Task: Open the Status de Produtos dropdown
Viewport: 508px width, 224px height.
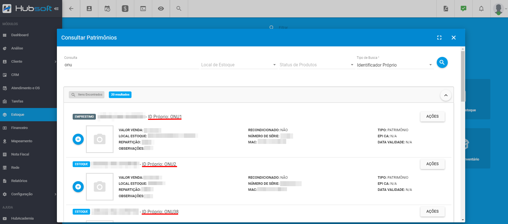Action: [x=316, y=65]
